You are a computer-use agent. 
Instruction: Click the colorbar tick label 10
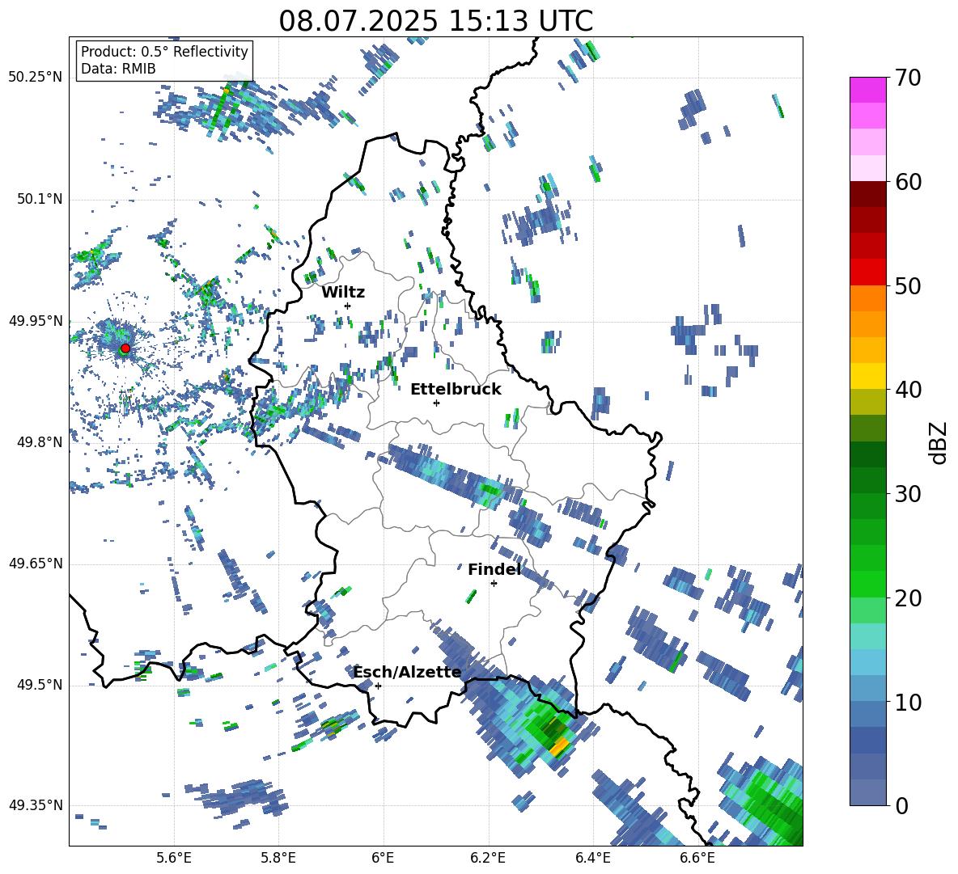(909, 702)
